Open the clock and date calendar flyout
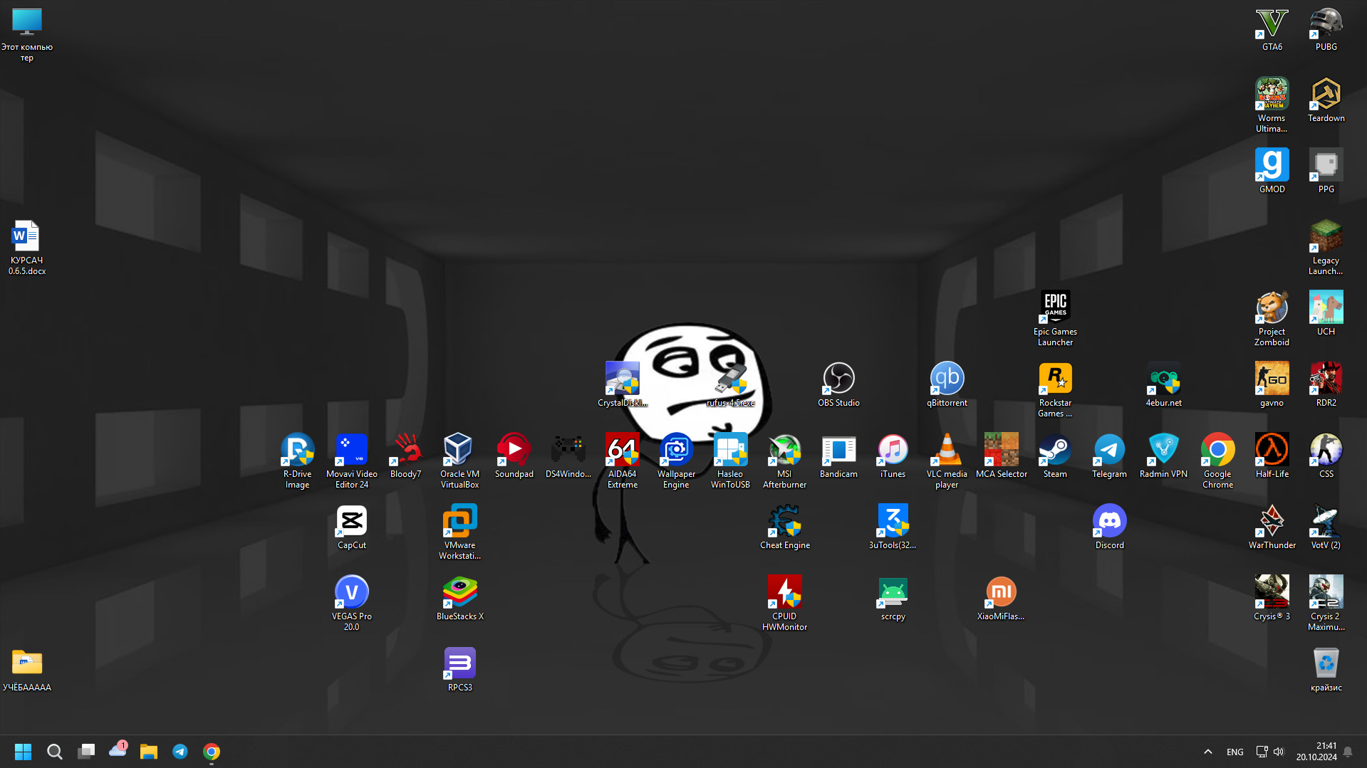This screenshot has width=1367, height=768. pos(1316,752)
